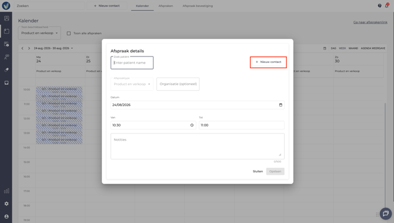
Task: Select the DAG calendar view
Action: coord(333,48)
